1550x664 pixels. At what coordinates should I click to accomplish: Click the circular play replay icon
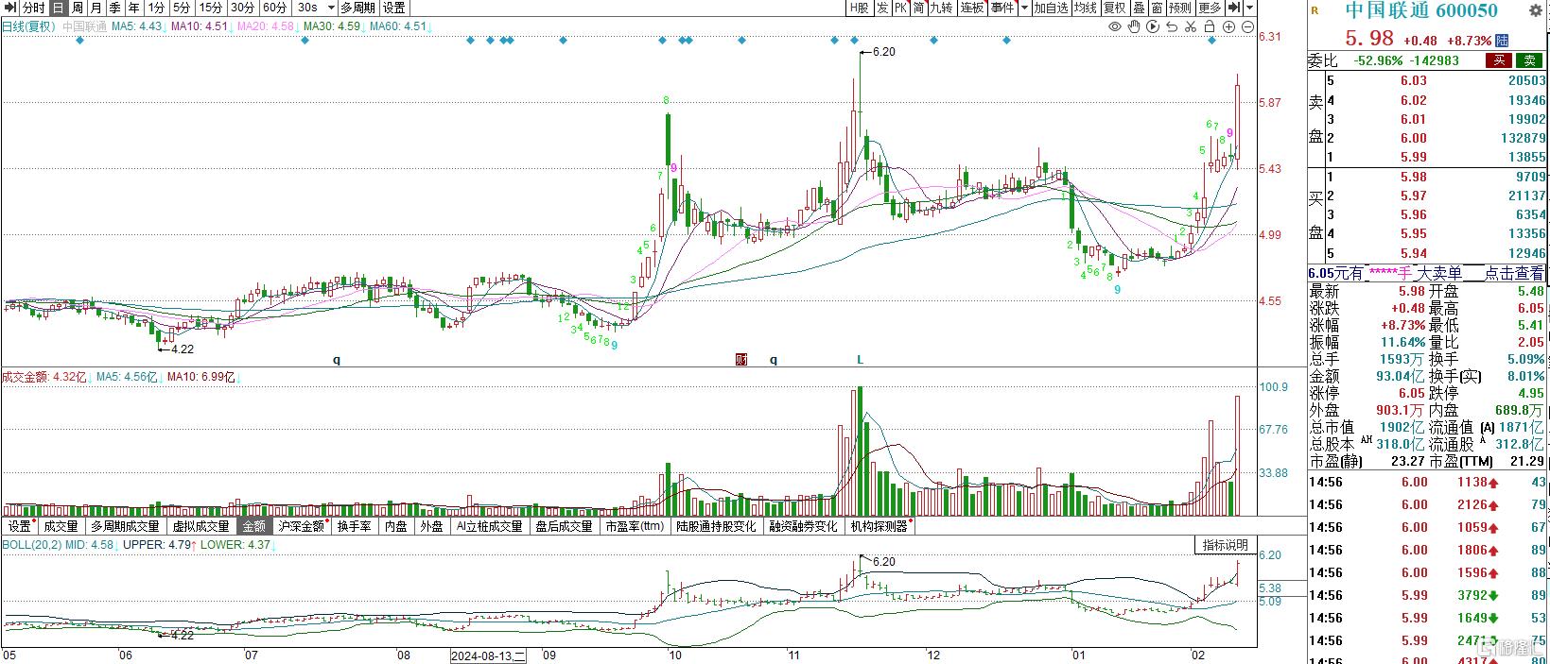pyautogui.click(x=1154, y=26)
